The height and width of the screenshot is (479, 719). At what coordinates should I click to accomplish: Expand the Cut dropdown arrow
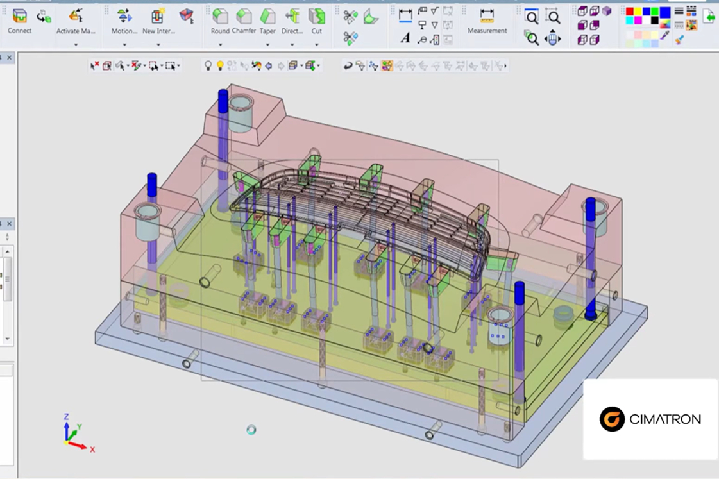coord(316,44)
